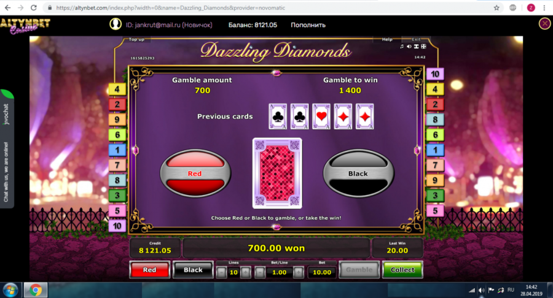This screenshot has width=553, height=298.
Task: Switch the game to fullscreen mode icon
Action: 423,47
